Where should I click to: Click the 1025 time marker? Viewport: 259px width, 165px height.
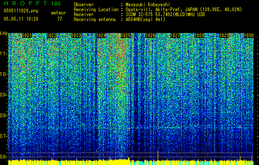point(126,35)
